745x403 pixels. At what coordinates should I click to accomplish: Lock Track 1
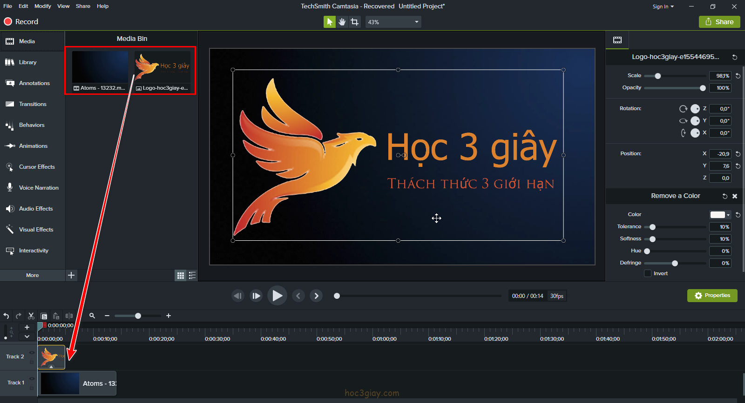pyautogui.click(x=32, y=387)
